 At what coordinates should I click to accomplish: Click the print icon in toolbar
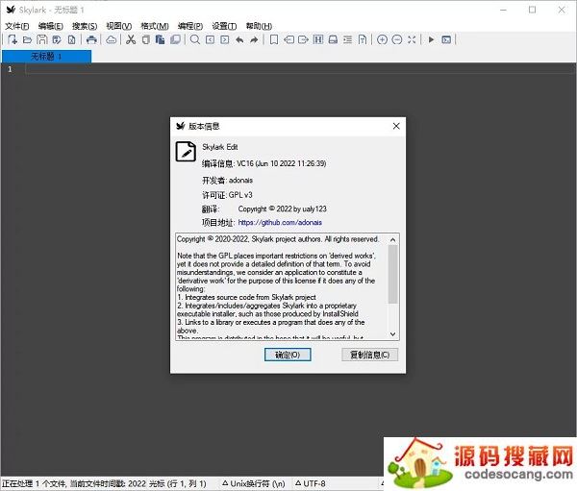click(91, 39)
